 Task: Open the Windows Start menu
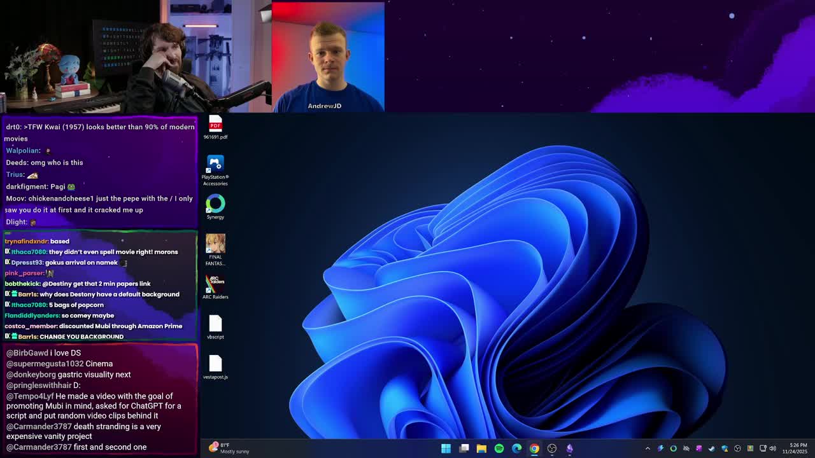pos(446,448)
